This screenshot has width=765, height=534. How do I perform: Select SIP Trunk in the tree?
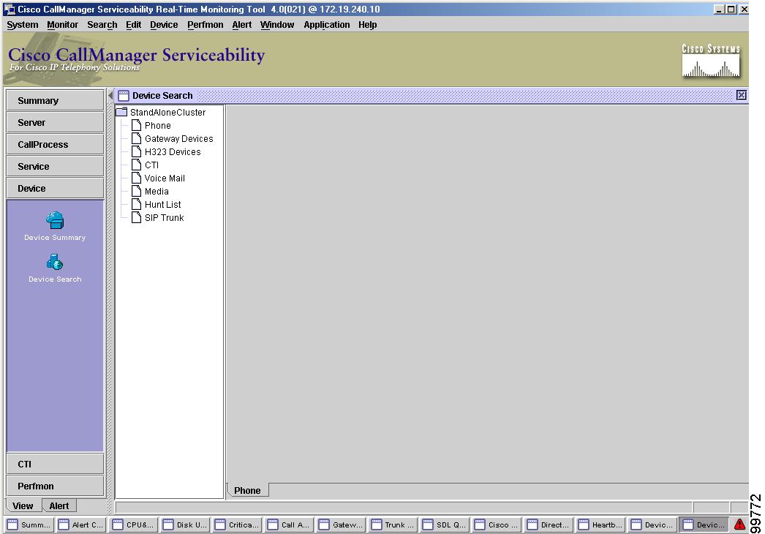[x=165, y=218]
